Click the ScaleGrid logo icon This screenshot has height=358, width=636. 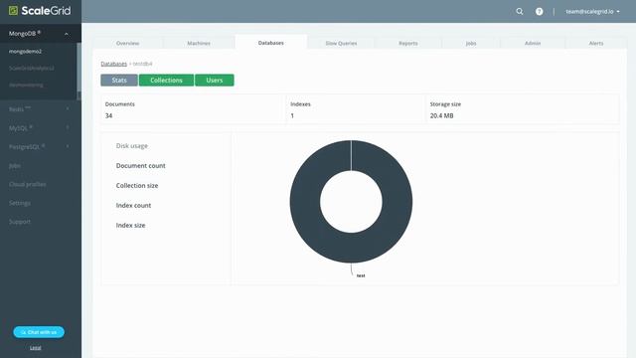coord(13,11)
